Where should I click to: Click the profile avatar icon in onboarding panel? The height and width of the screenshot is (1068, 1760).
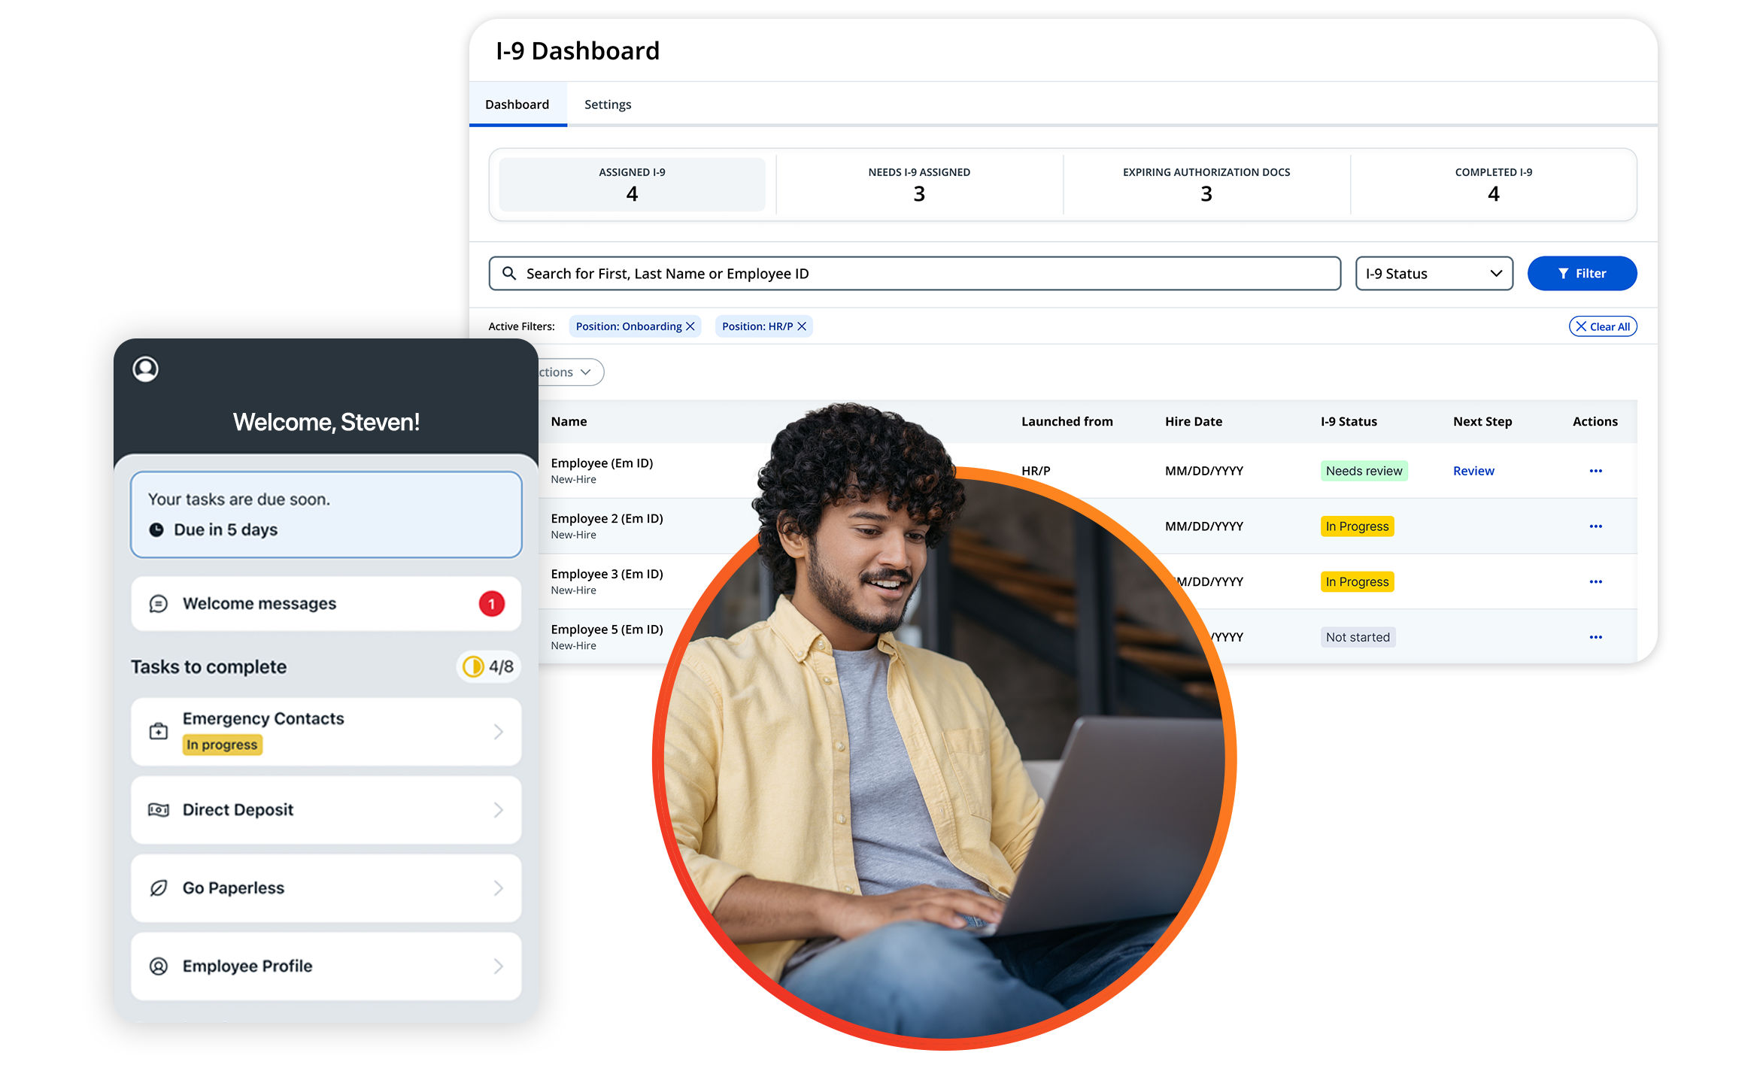pos(145,369)
